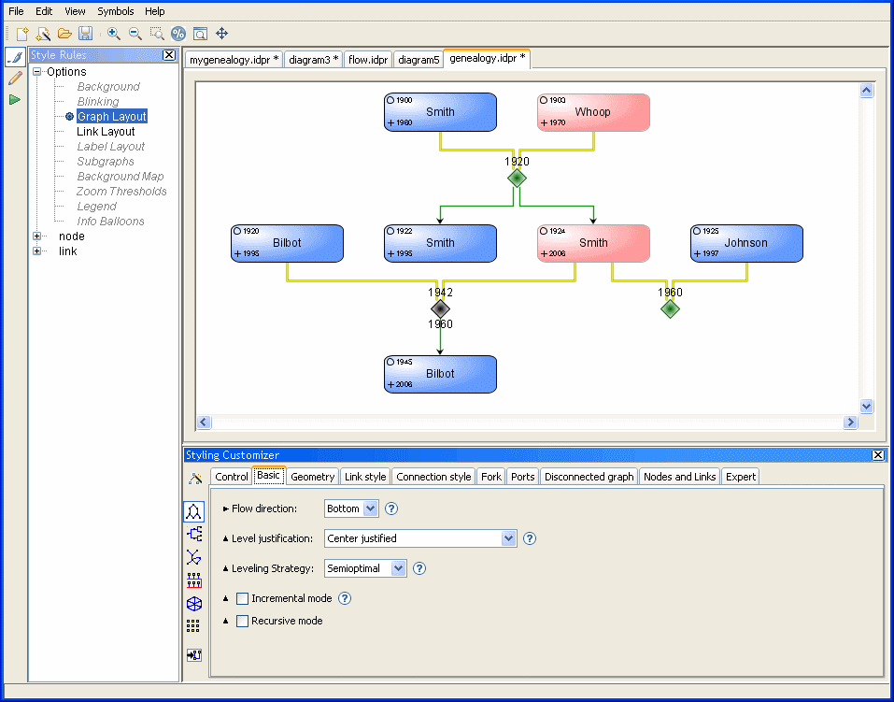This screenshot has height=702, width=894.
Task: Toggle the Recursive mode checkbox
Action: click(243, 621)
